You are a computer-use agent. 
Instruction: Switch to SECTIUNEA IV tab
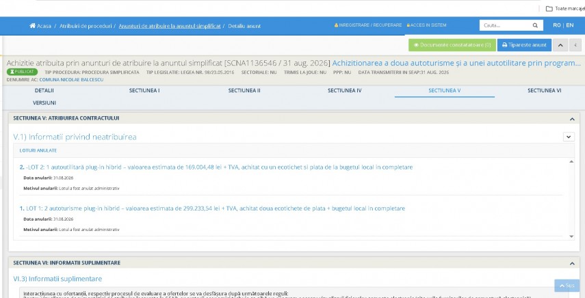tap(344, 90)
